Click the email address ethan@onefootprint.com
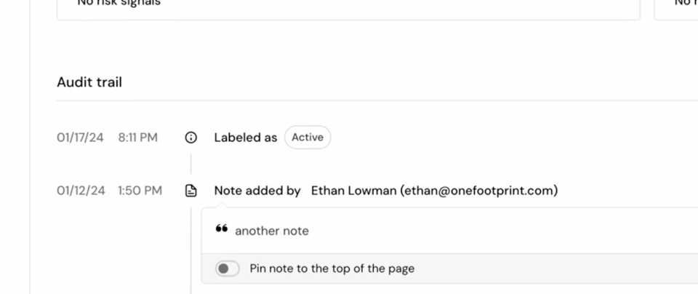698x294 pixels. [479, 191]
